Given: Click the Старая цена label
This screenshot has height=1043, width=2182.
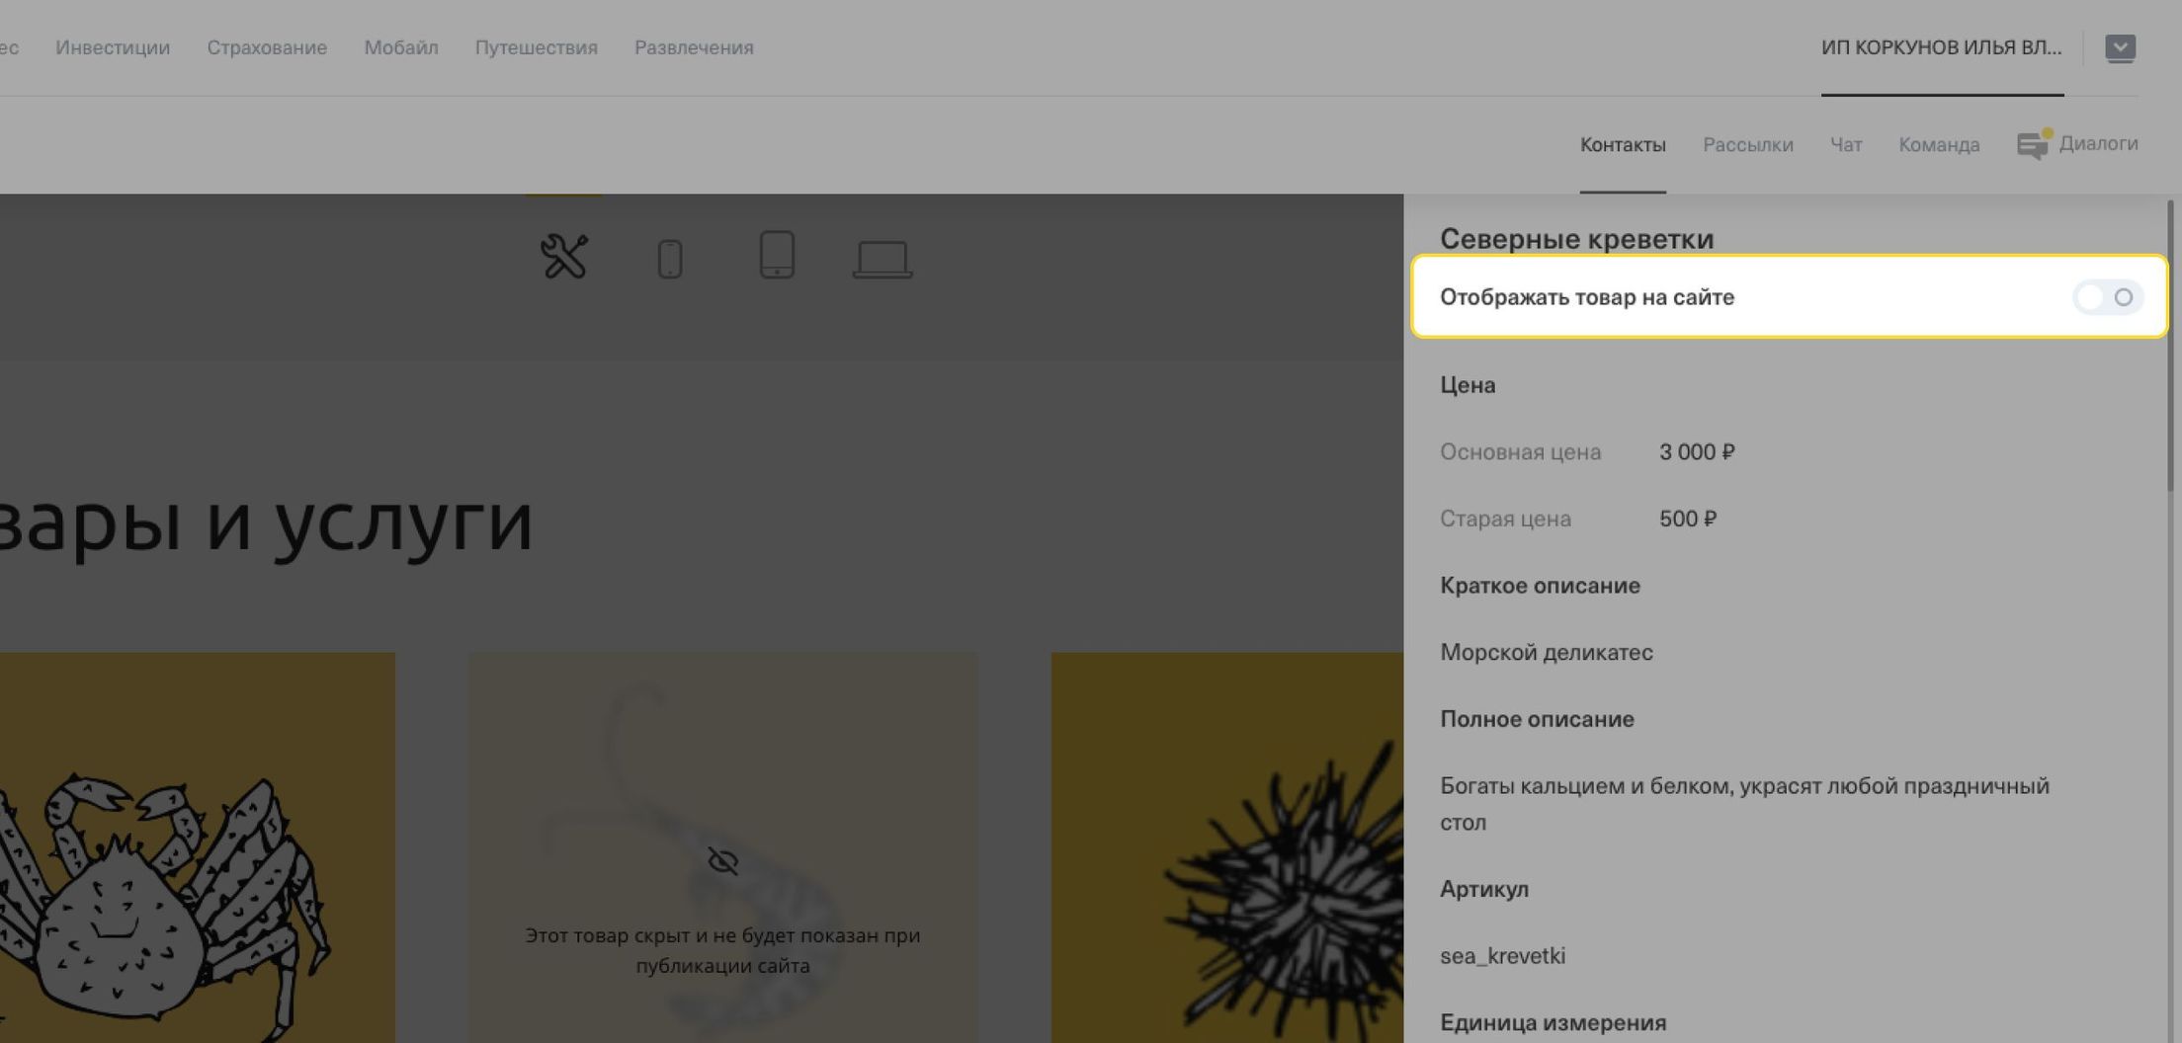Looking at the screenshot, I should point(1505,519).
